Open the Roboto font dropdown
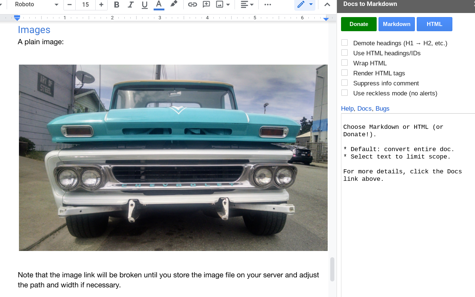The height and width of the screenshot is (297, 475). tap(36, 4)
